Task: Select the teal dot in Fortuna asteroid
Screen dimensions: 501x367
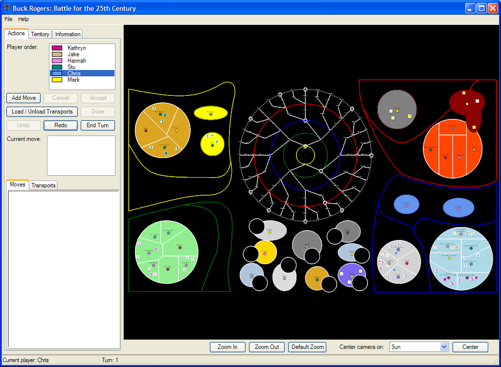Action: tap(317, 280)
